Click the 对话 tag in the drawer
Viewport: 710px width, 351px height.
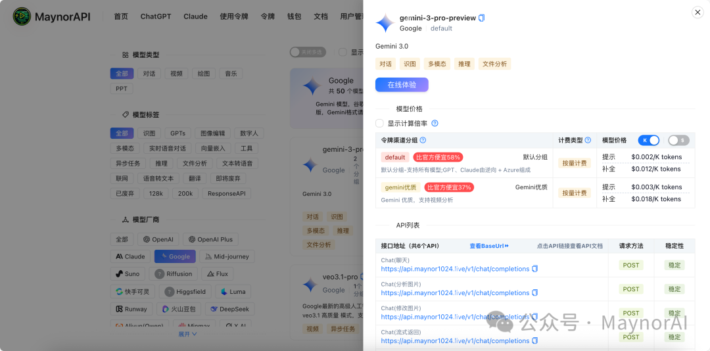tap(385, 64)
